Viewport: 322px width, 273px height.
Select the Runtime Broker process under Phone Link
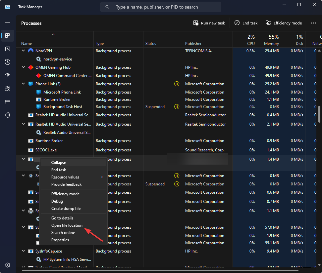coord(57,99)
